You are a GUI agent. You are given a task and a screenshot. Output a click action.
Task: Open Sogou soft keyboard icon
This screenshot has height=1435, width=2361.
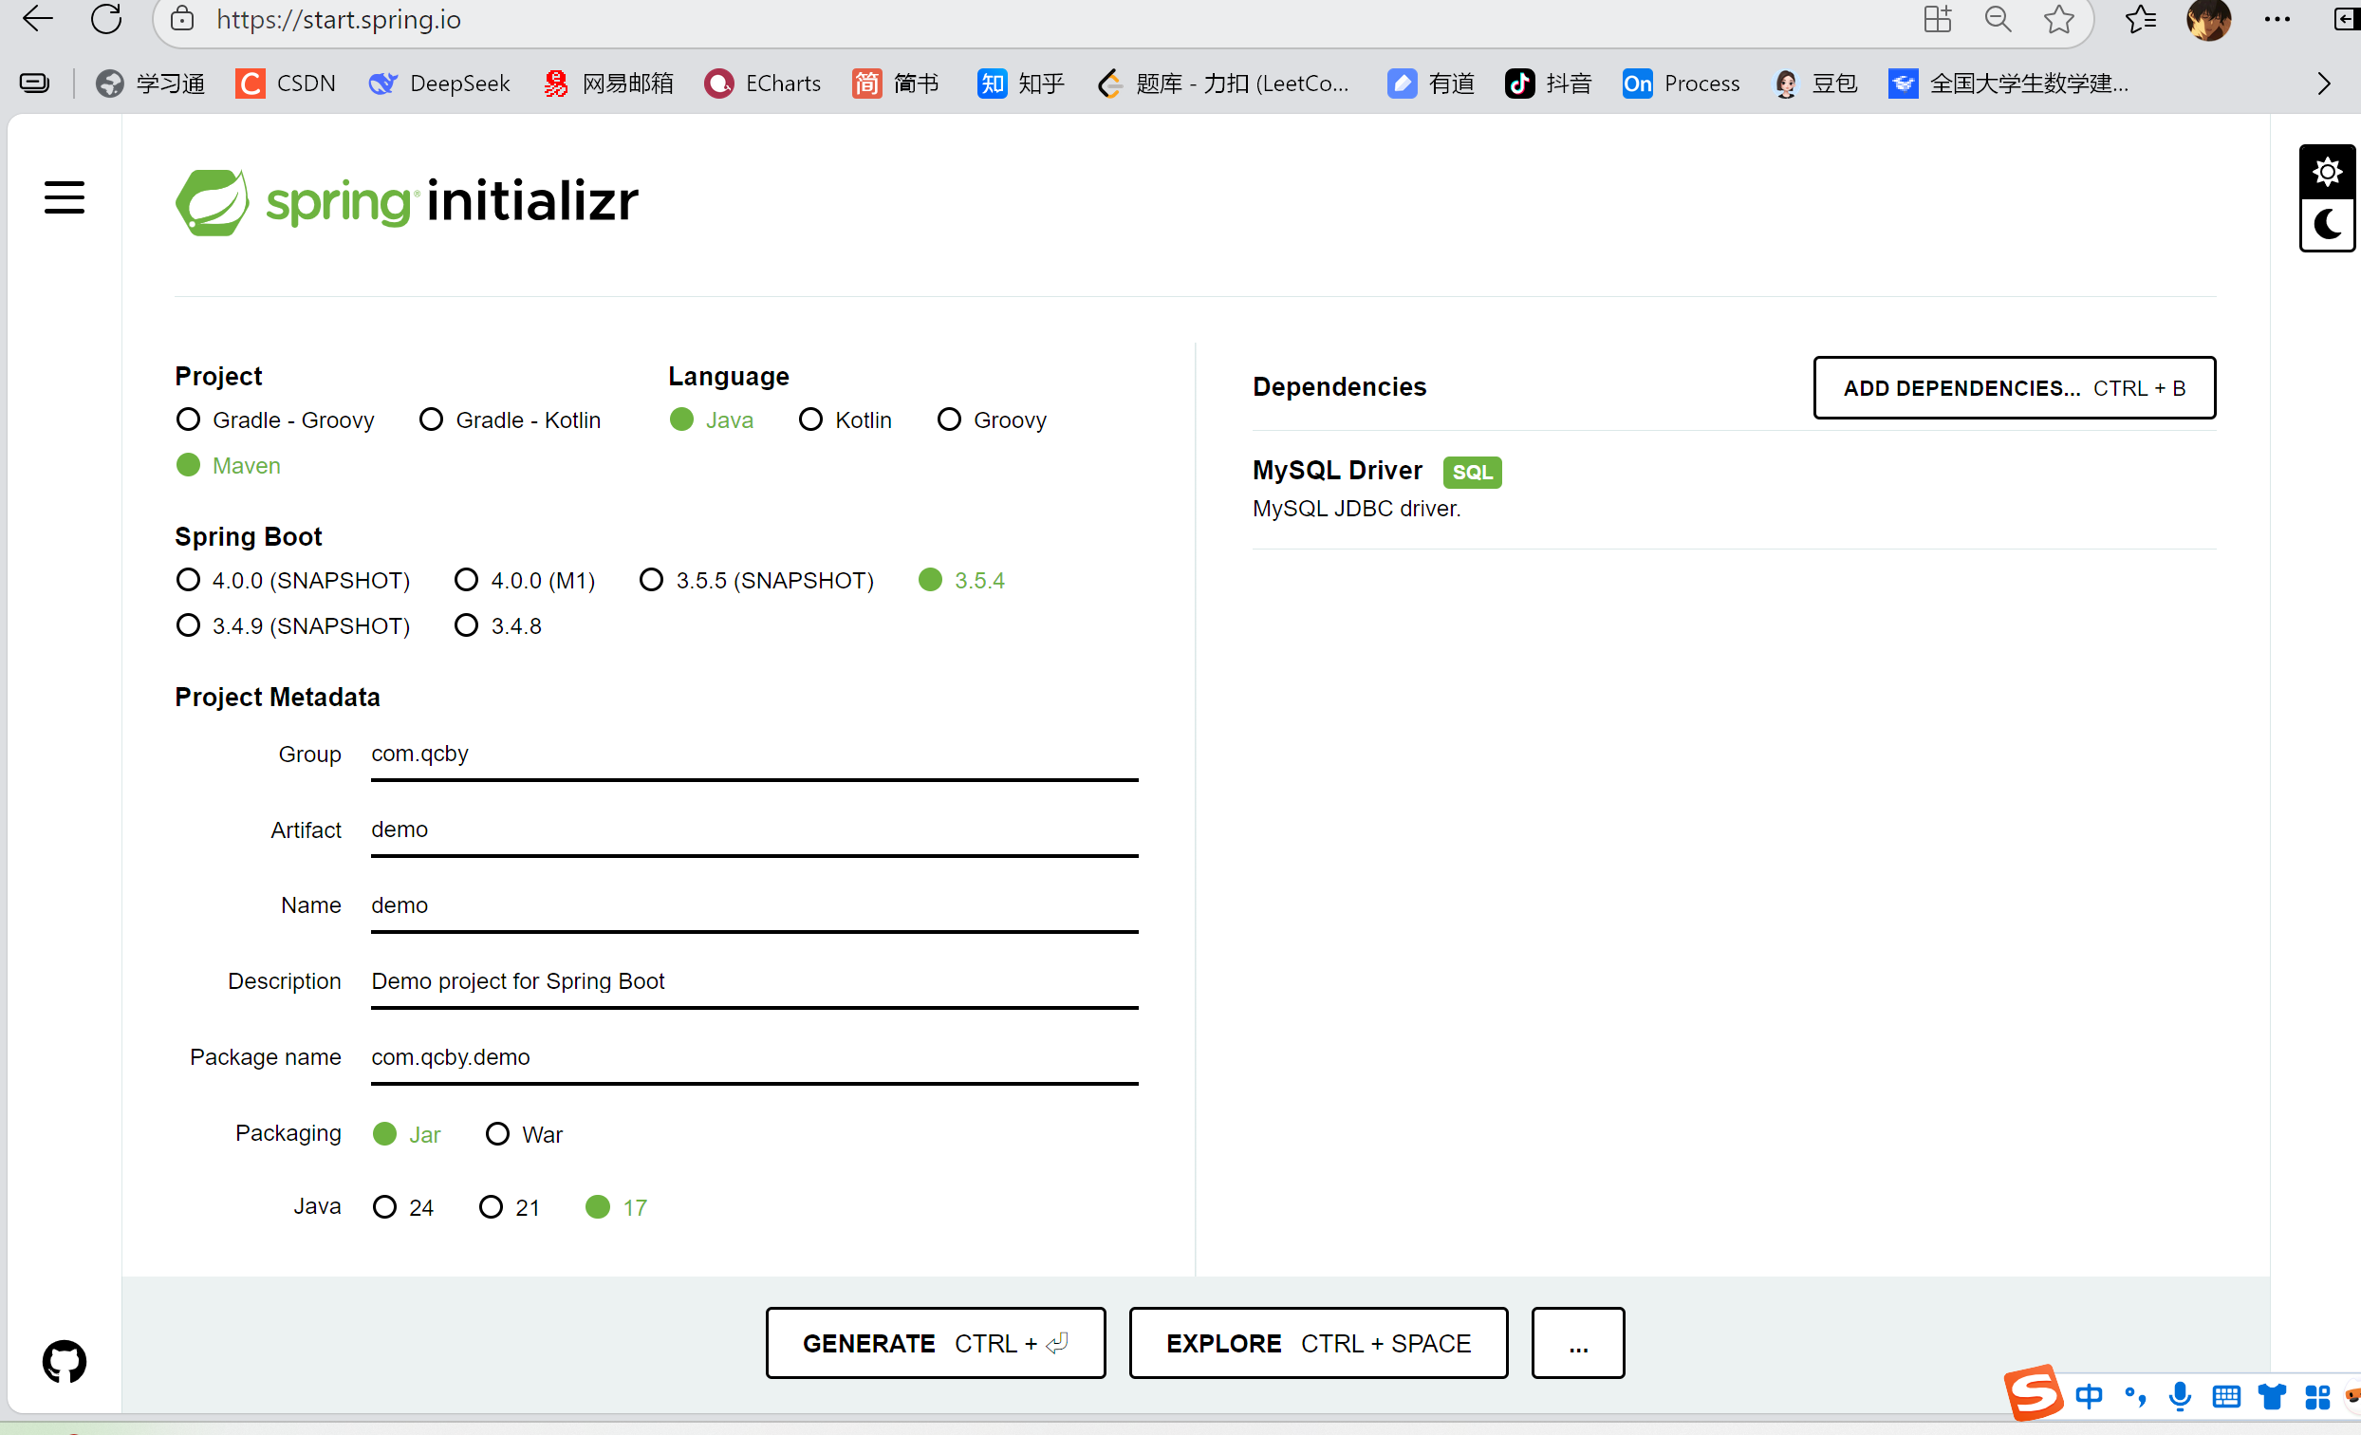(x=2226, y=1397)
